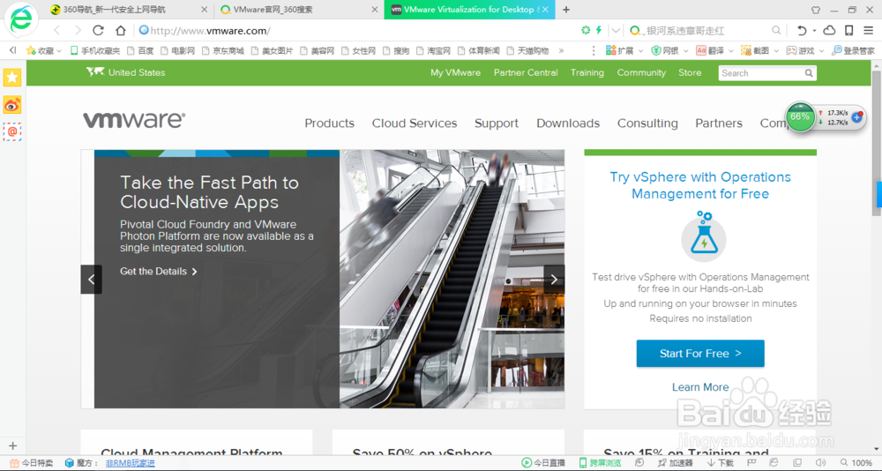Viewport: 882px width, 471px height.
Task: Click the 100% zoom level control
Action: click(856, 462)
